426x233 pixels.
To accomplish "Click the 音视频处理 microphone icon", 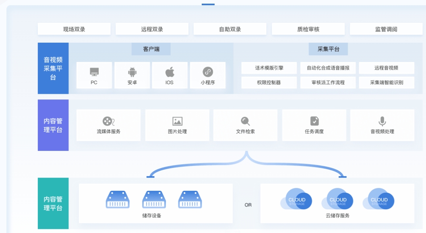I will tap(382, 121).
